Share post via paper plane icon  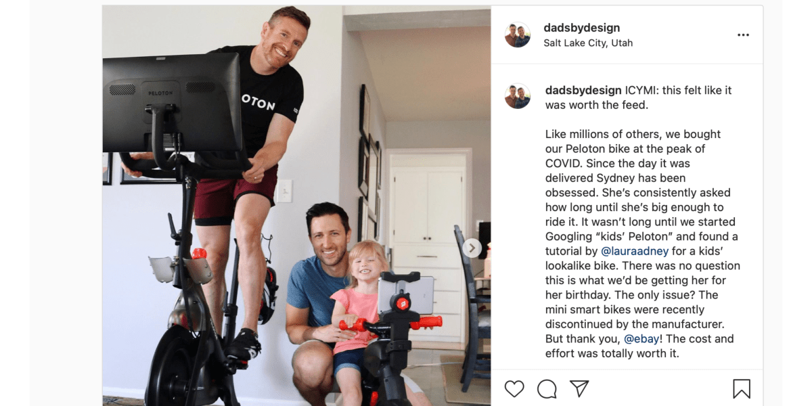pyautogui.click(x=579, y=388)
